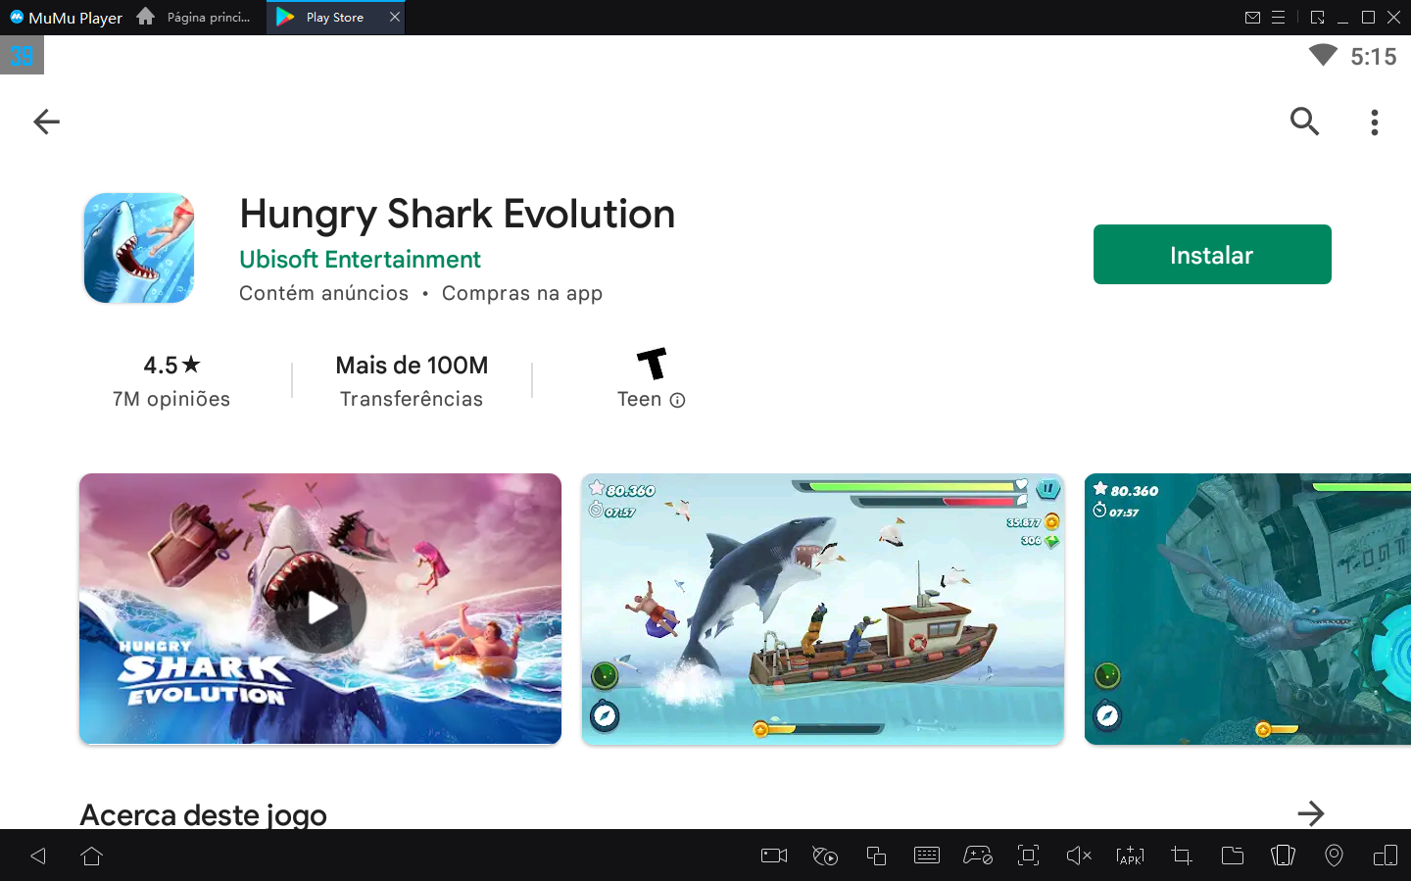This screenshot has width=1411, height=881.
Task: Open the MuMu Player message inbox
Action: pos(1254,17)
